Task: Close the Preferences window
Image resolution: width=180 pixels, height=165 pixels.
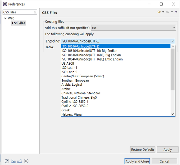Action: point(173,4)
